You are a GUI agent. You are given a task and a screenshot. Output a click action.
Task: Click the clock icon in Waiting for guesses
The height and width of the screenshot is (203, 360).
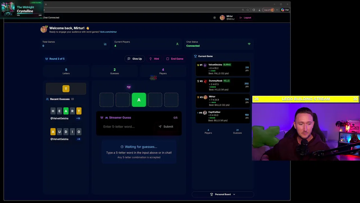(122, 147)
